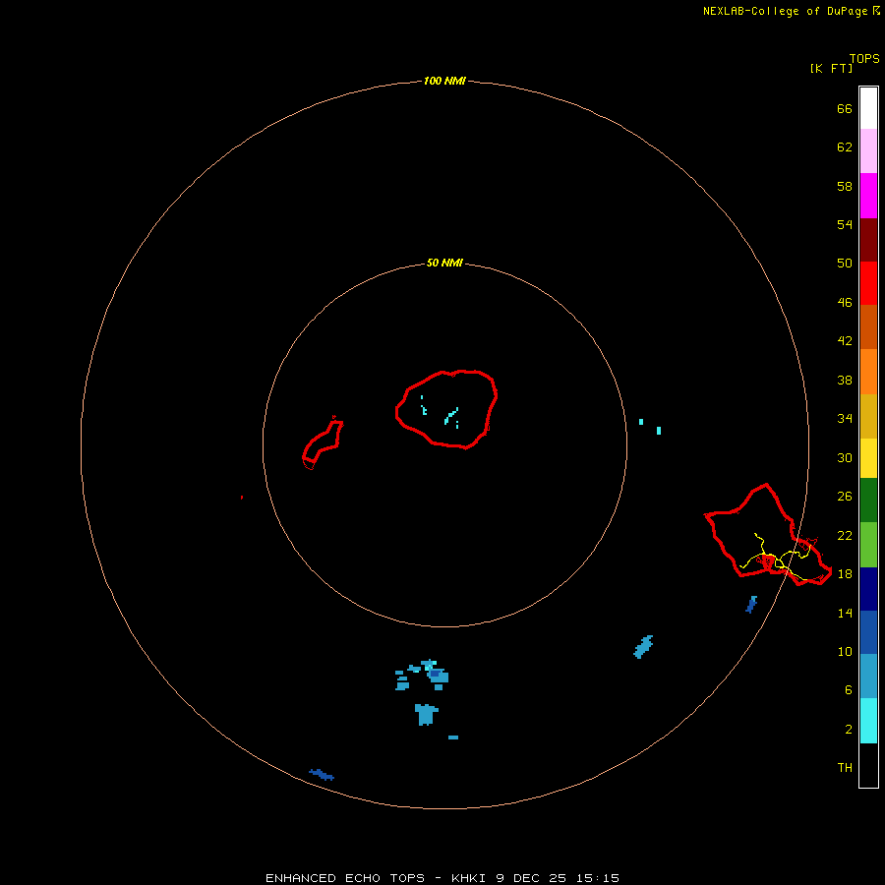The image size is (885, 885).
Task: Pick the light green legend swatch
Action: [x=868, y=545]
